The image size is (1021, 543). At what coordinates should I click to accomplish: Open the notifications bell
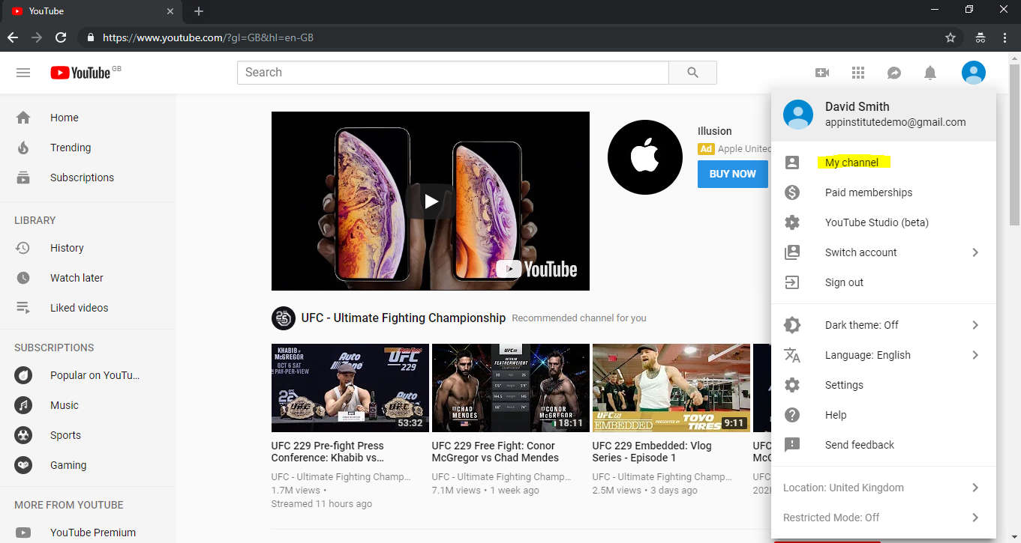coord(930,73)
